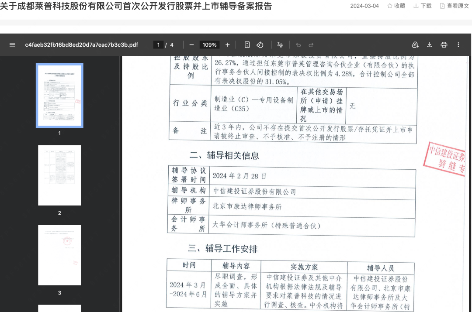472x312 pixels.
Task: Click the fit to page icon
Action: [x=247, y=45]
